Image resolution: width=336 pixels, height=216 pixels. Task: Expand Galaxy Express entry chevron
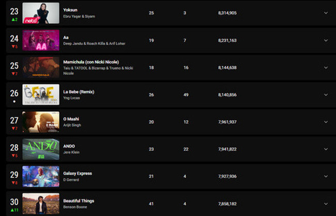click(x=326, y=176)
